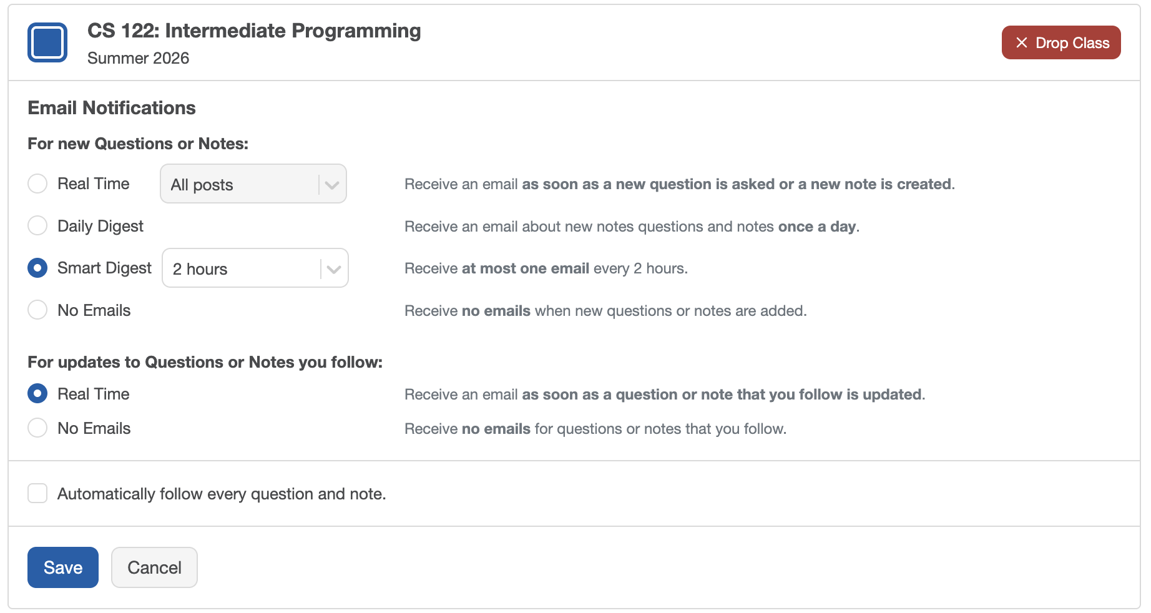Click the CS 122: Intermediate Programming title
The height and width of the screenshot is (613, 1151).
coord(254,31)
